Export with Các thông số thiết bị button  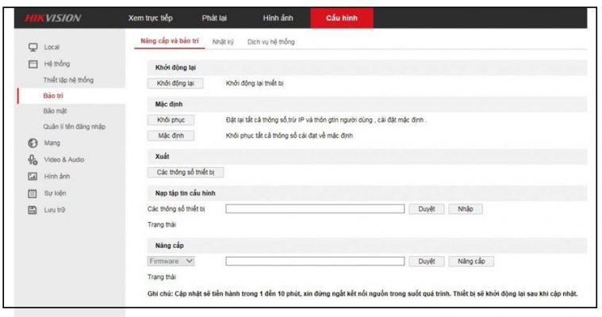180,172
